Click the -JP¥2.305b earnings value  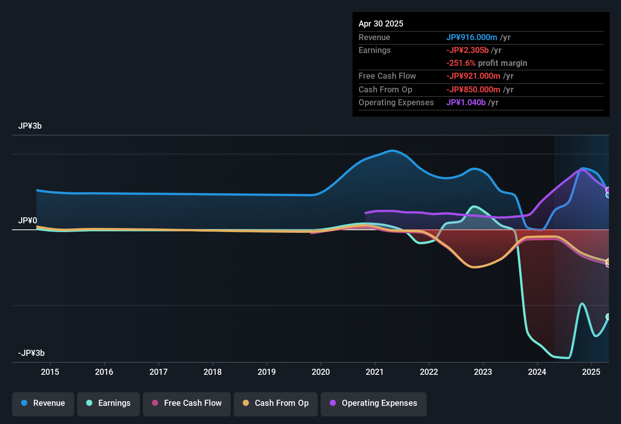(467, 50)
